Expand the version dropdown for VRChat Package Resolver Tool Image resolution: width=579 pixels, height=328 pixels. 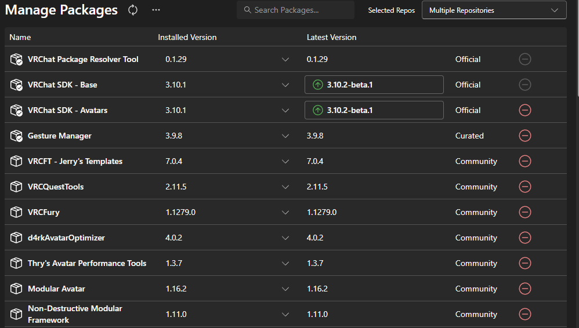[x=285, y=60]
